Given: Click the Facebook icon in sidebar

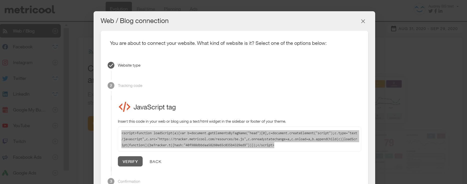Looking at the screenshot, I should [x=5, y=47].
